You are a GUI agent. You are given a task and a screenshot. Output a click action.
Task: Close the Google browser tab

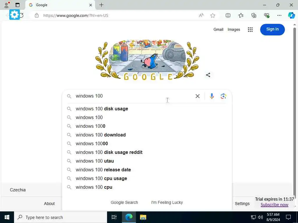coord(91,5)
